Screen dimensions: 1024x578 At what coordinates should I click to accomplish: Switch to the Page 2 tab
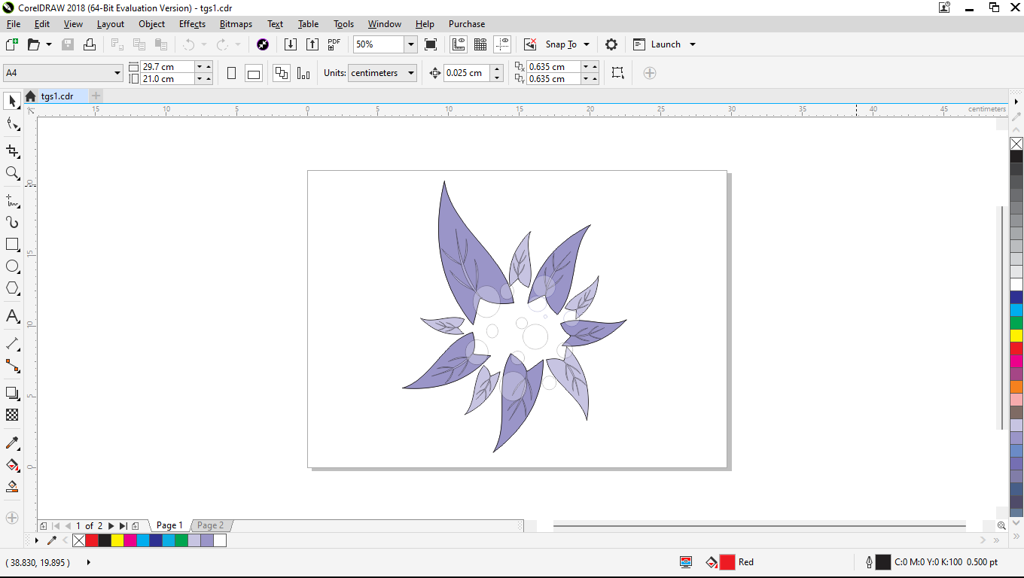coord(210,525)
